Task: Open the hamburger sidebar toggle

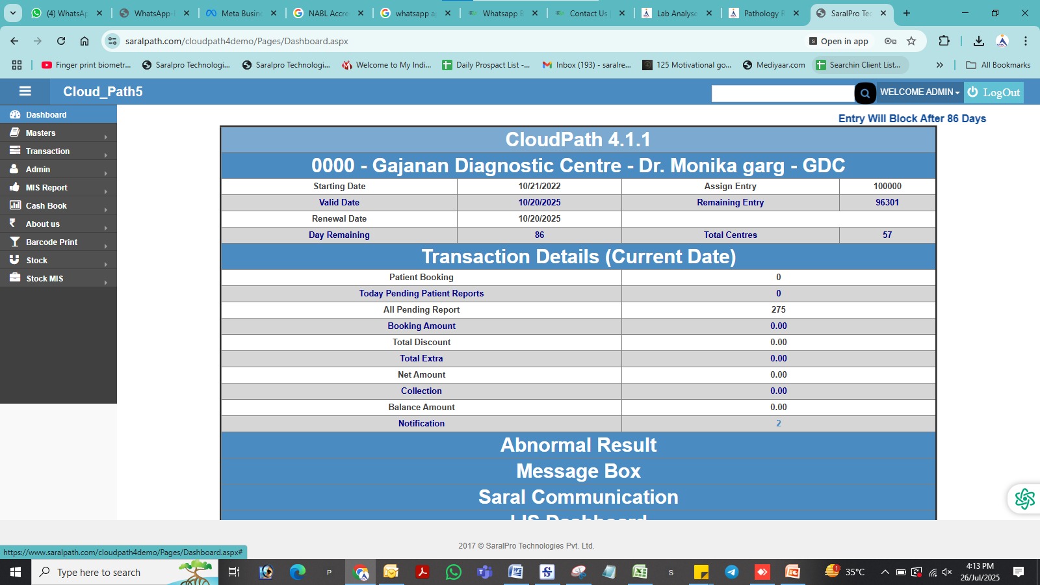Action: [x=25, y=92]
